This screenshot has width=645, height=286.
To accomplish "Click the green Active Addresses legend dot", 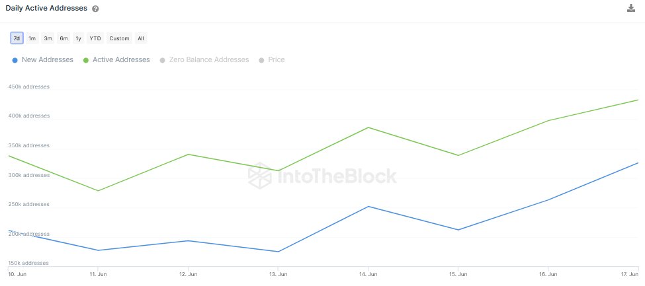I will pos(86,60).
